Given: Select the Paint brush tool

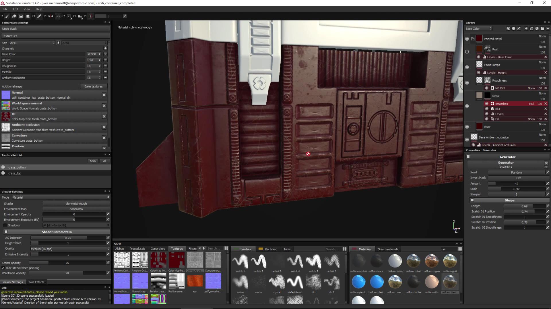Looking at the screenshot, I should tap(7, 16).
